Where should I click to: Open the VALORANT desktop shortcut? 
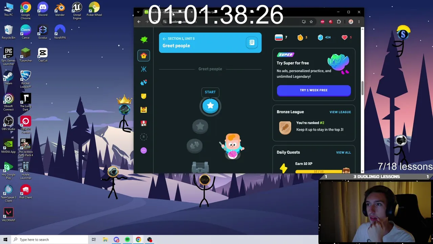pyautogui.click(x=8, y=215)
